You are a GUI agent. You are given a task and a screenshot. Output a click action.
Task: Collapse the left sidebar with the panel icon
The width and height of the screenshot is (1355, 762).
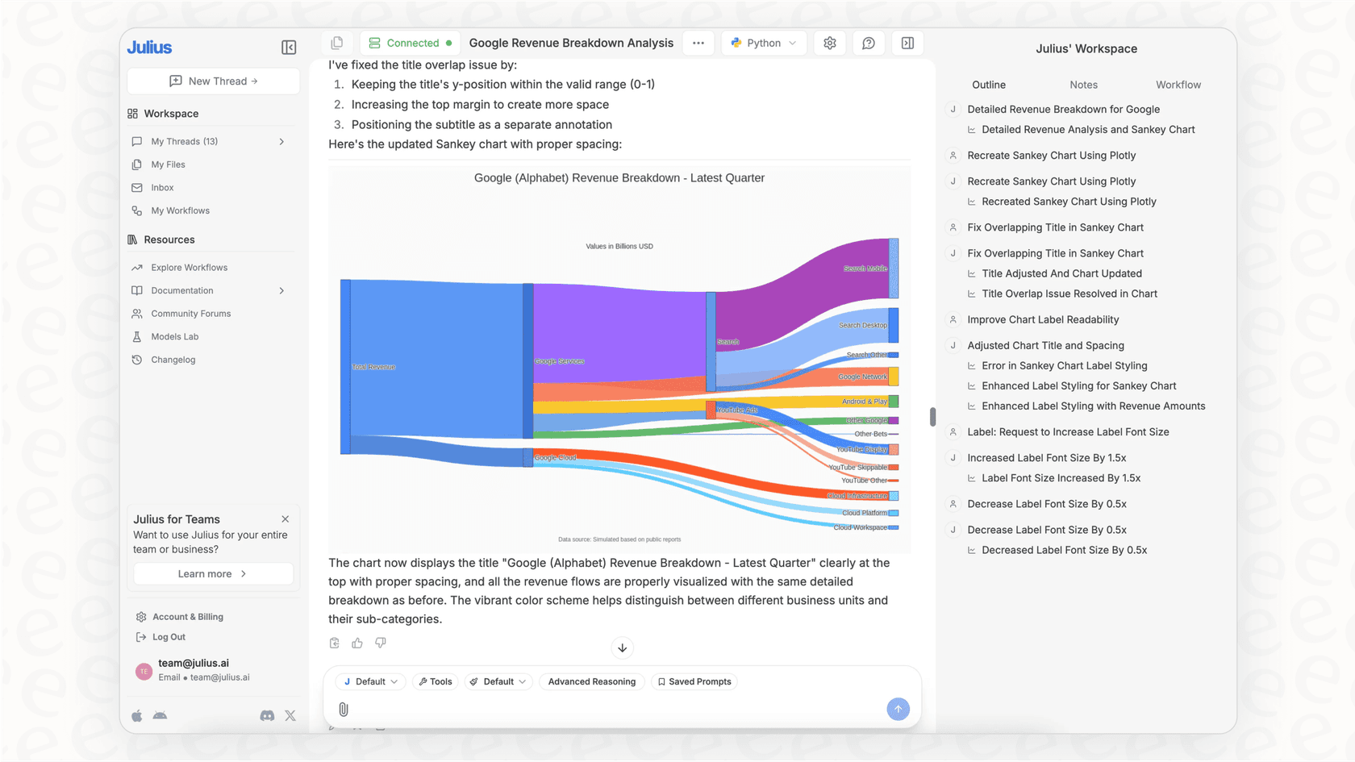(288, 47)
